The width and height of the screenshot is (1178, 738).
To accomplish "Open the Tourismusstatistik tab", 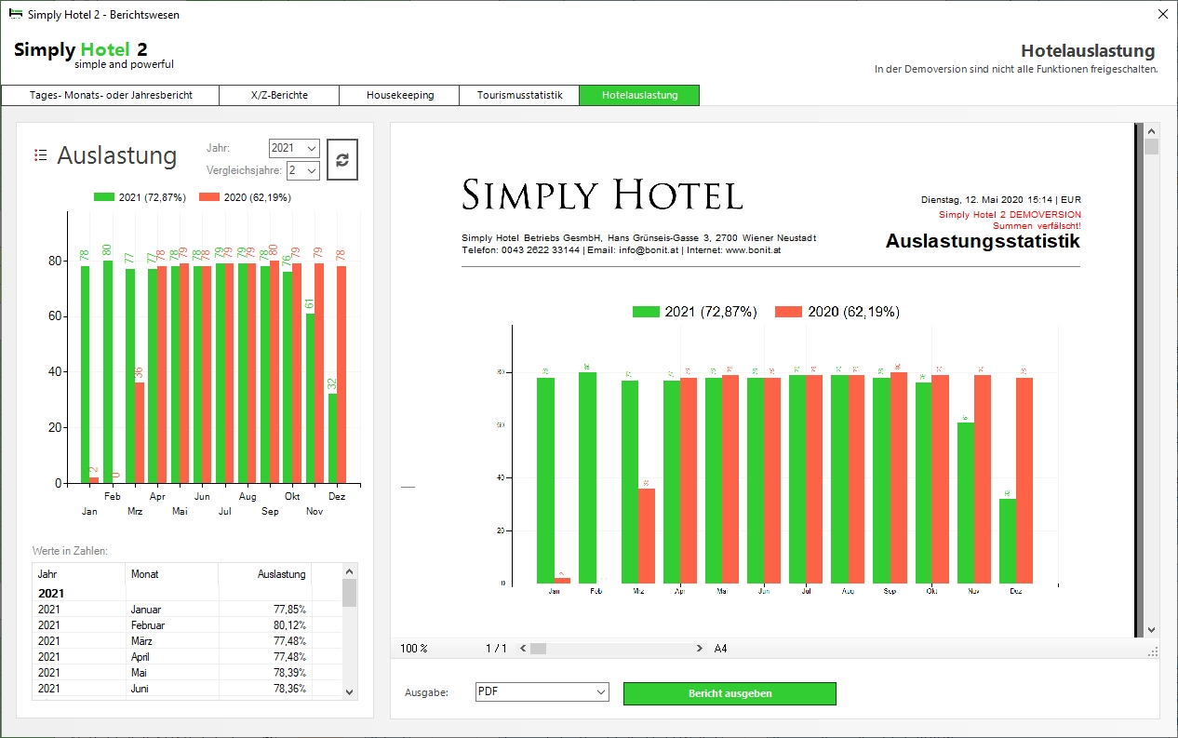I will (x=519, y=95).
